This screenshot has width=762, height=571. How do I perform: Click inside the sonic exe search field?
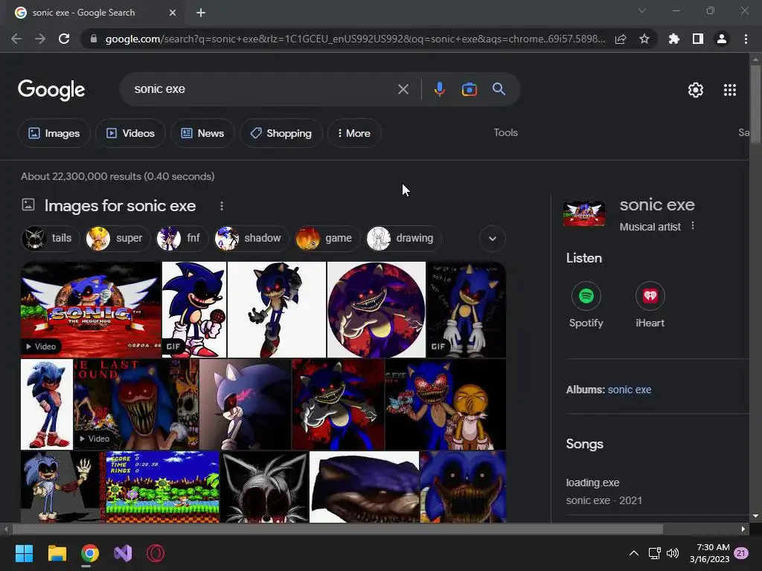coord(263,89)
